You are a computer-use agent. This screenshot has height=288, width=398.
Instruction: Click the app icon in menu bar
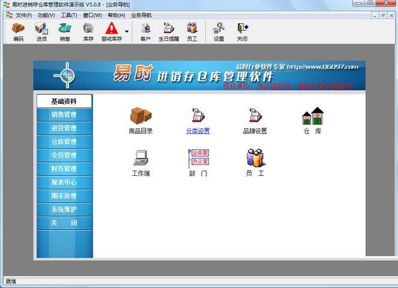(10, 15)
